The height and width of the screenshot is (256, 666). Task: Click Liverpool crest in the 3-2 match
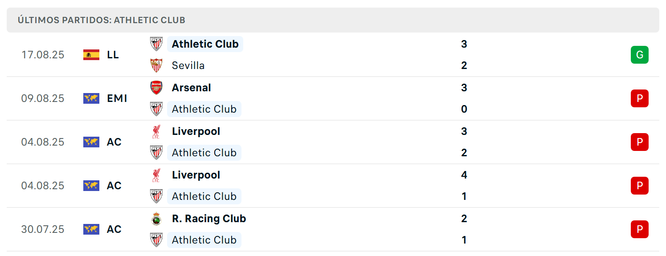(x=156, y=131)
